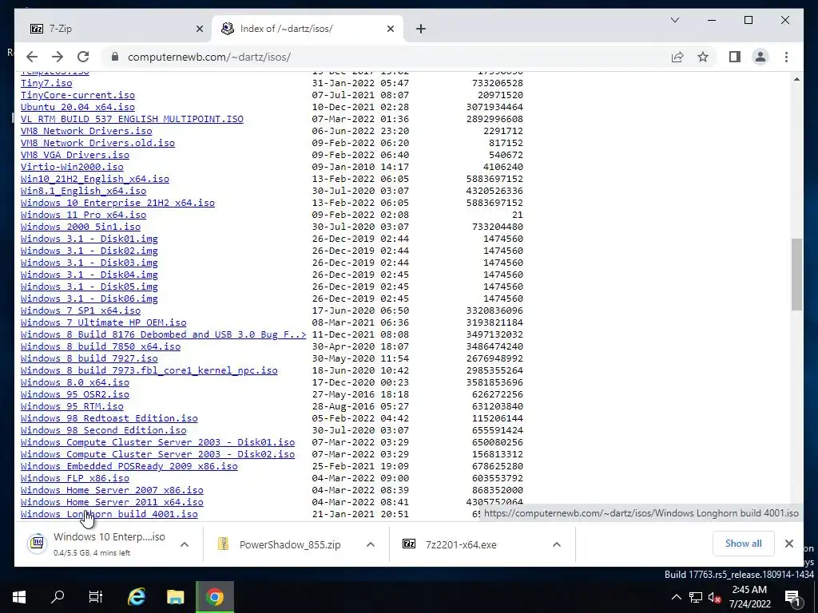
Task: Download Win10_21H2_English_x64.iso
Action: tap(95, 179)
